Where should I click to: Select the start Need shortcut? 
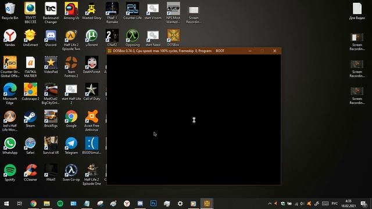coord(153,38)
